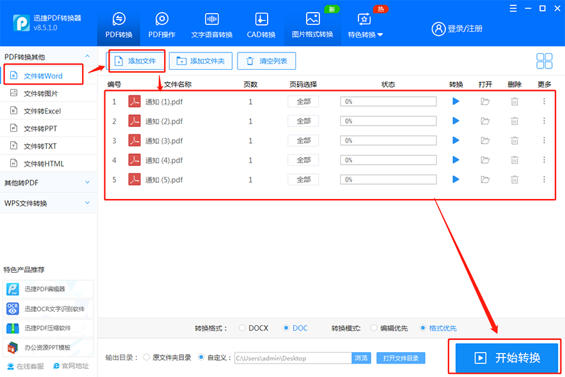The width and height of the screenshot is (565, 377).
Task: Click the 添加文件 button
Action: [x=136, y=61]
